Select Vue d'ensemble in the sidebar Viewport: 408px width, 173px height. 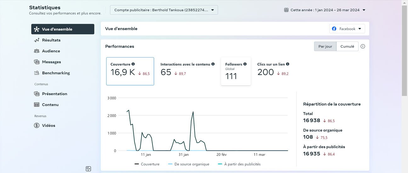(x=63, y=29)
